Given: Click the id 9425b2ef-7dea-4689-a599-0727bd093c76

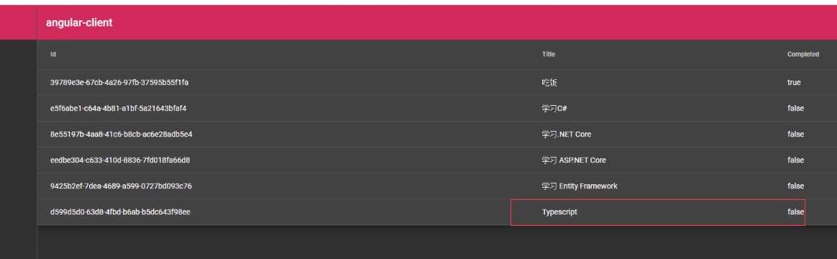Looking at the screenshot, I should [x=121, y=186].
